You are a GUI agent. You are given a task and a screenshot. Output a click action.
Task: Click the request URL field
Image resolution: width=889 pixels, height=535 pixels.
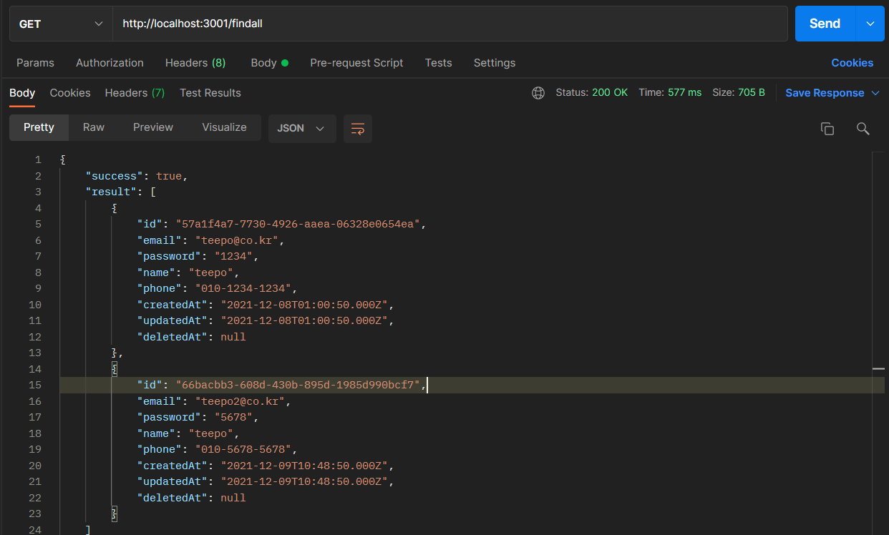pos(450,24)
